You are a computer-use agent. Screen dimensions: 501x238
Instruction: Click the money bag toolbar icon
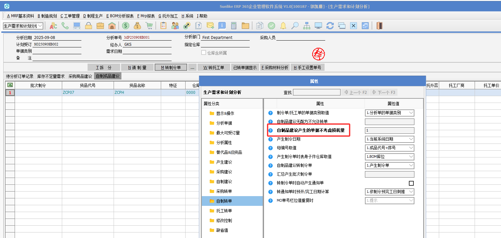(x=137, y=26)
